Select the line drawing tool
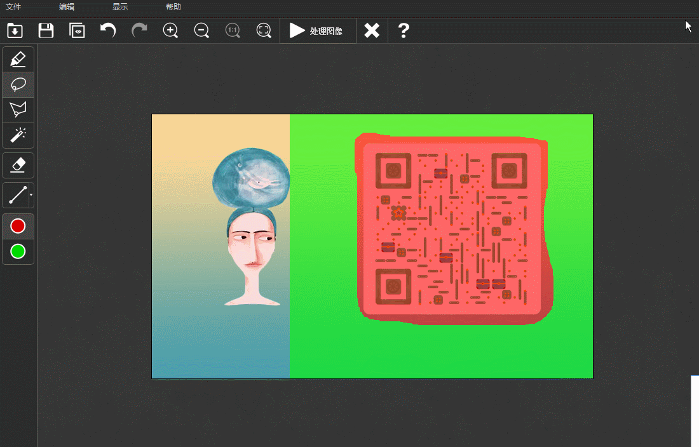 17,195
